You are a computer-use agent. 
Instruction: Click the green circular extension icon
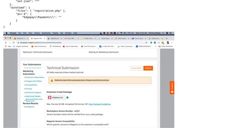pos(151,43)
